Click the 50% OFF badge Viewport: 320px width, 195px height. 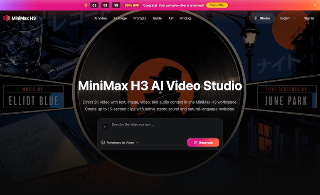click(x=132, y=5)
